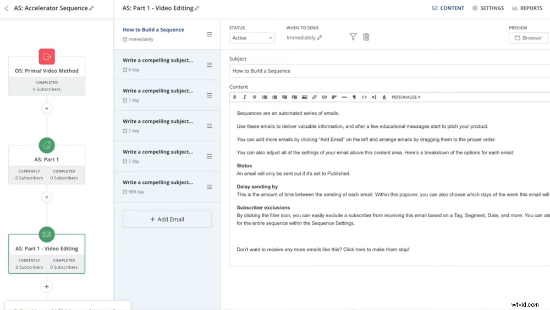Add a new email to sequence
The height and width of the screenshot is (310, 550).
point(167,219)
